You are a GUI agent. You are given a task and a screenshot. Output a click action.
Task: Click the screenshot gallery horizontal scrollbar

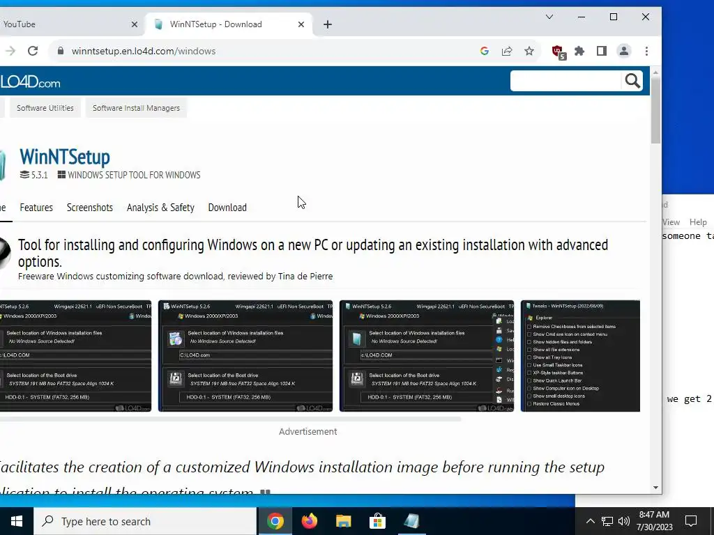[x=230, y=419]
